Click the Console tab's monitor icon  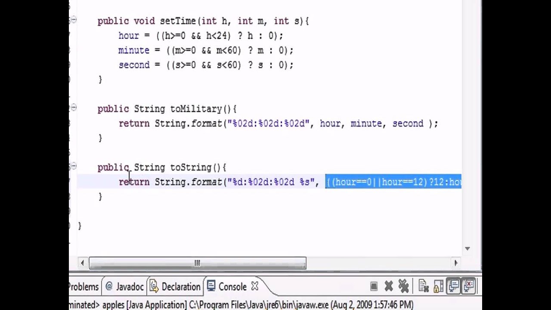point(211,286)
